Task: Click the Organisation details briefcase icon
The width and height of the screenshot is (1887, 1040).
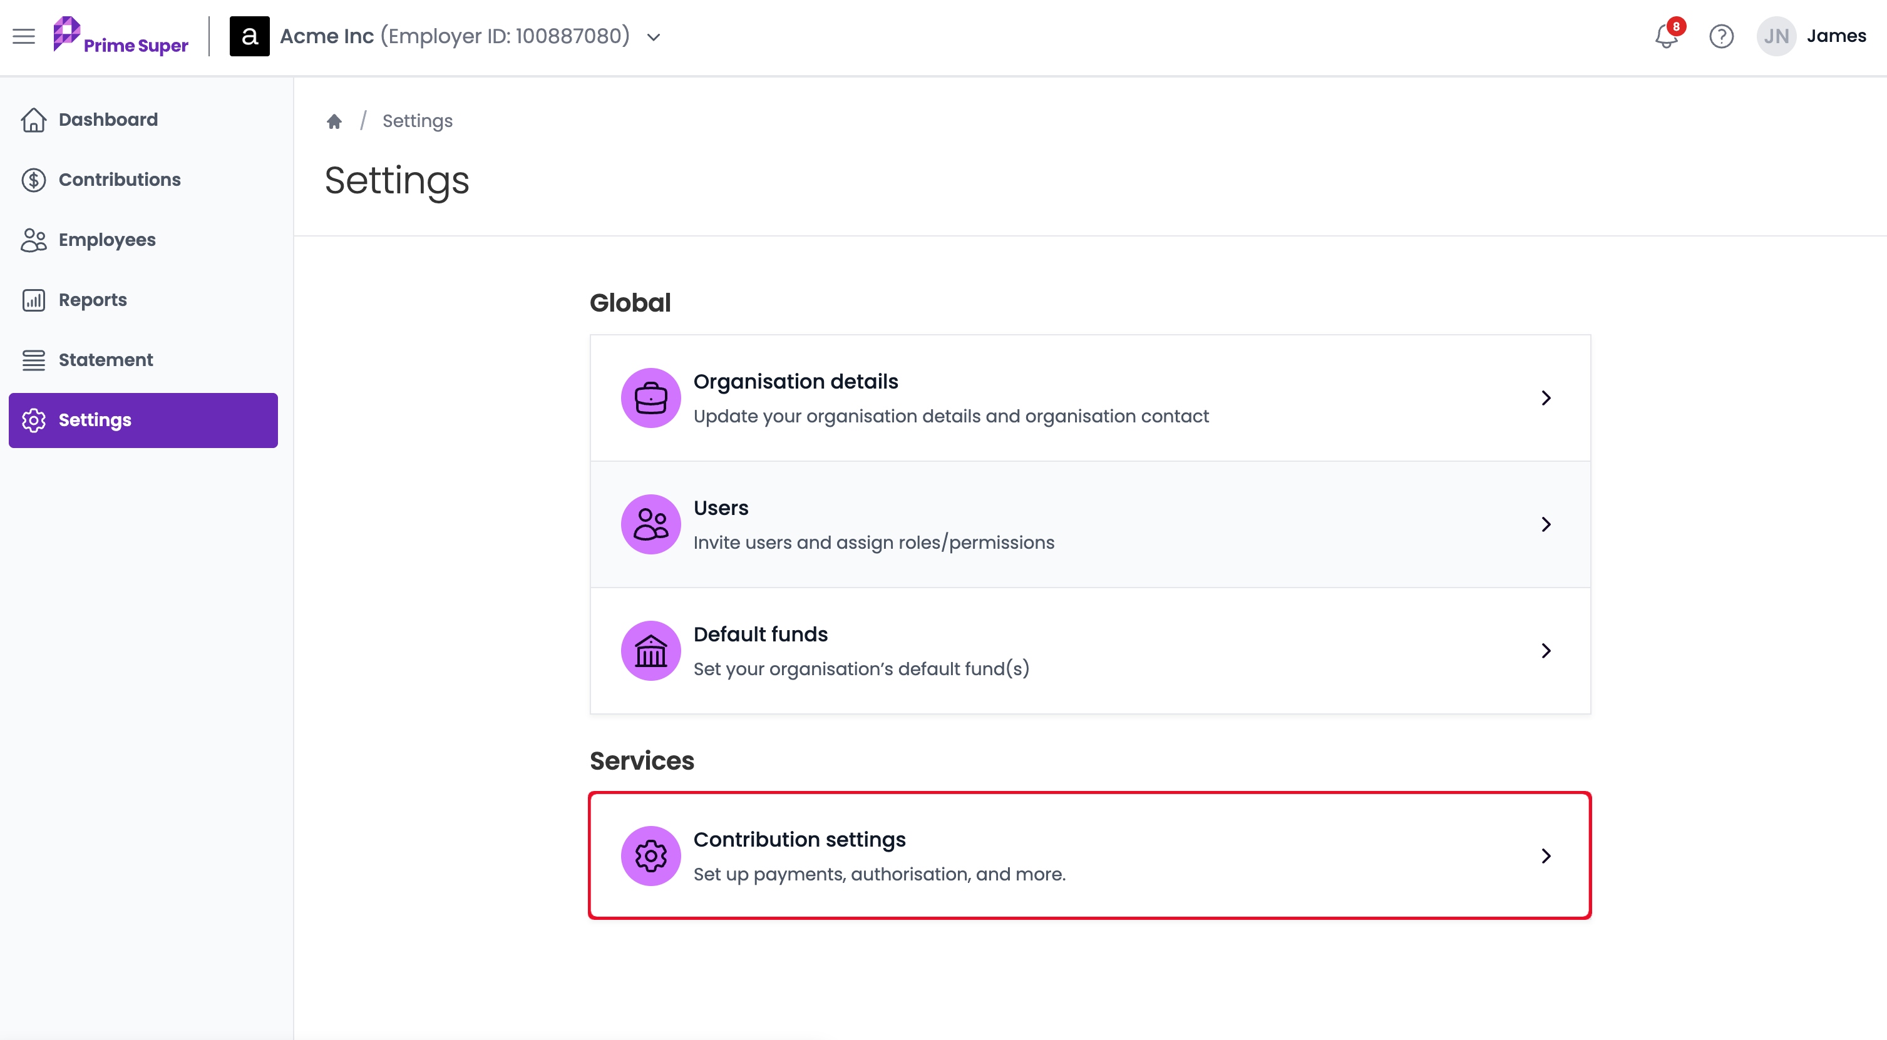Action: point(650,398)
